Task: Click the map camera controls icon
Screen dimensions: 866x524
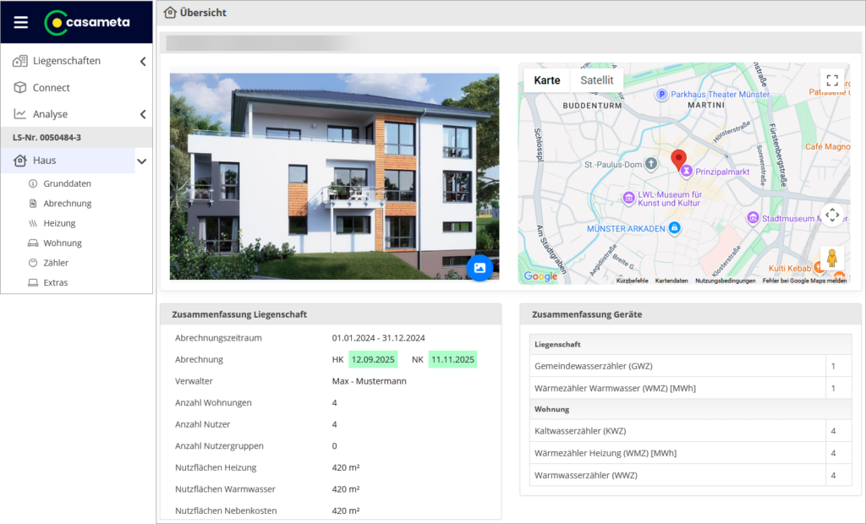Action: click(x=832, y=215)
